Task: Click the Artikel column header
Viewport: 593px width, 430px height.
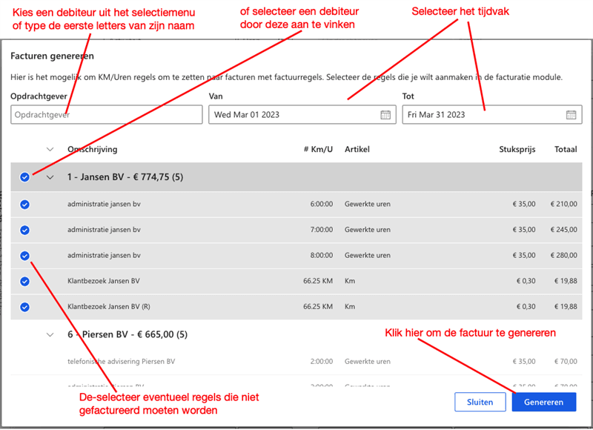Action: (x=357, y=149)
